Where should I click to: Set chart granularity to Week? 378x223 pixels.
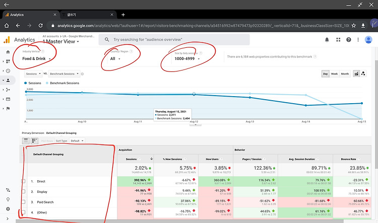334,73
